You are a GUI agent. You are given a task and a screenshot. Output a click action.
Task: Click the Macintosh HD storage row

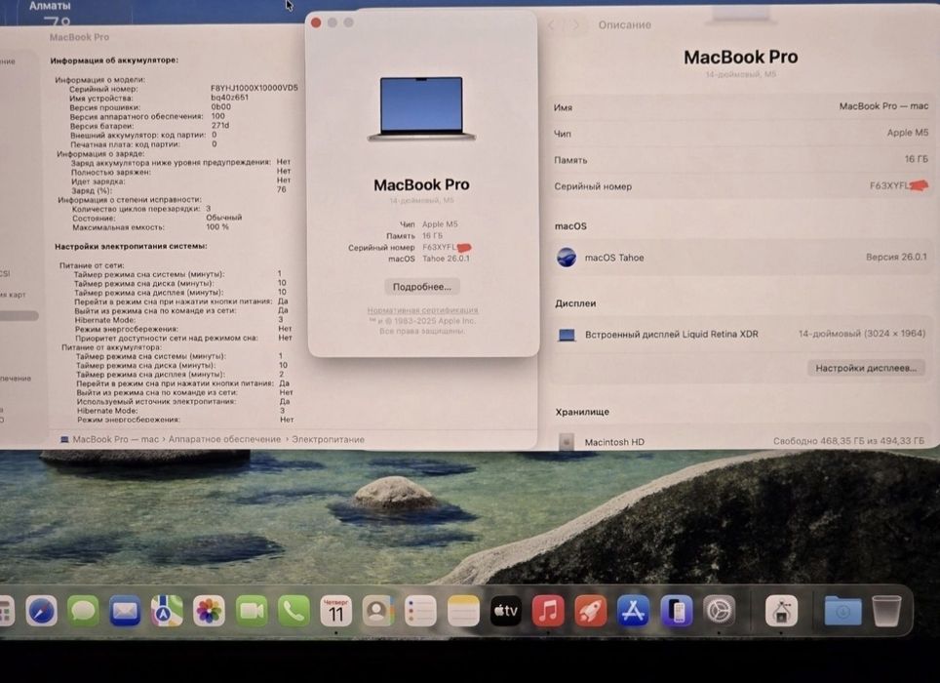(x=741, y=441)
